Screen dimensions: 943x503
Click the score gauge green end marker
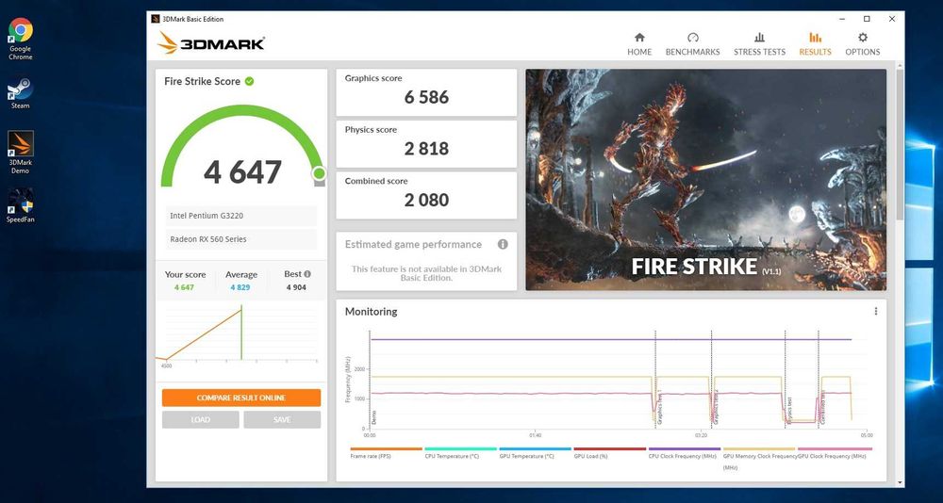coord(319,173)
